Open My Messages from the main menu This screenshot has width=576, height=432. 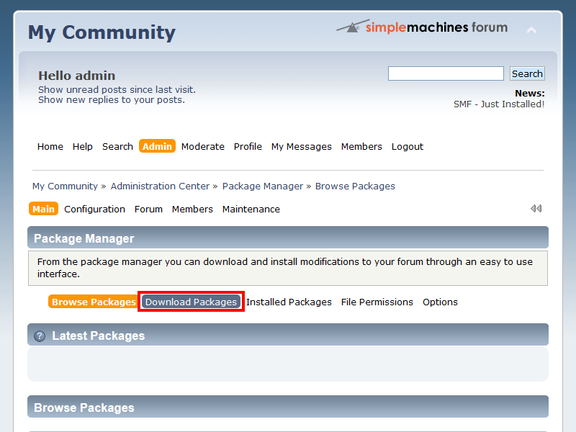(301, 147)
